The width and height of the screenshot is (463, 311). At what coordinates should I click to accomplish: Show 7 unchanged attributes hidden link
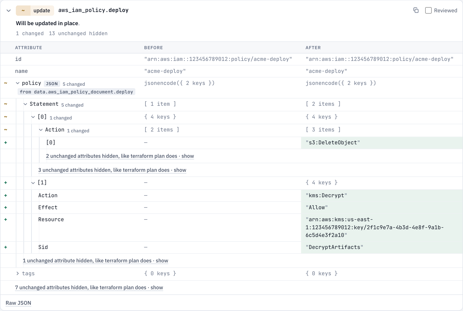[89, 288]
